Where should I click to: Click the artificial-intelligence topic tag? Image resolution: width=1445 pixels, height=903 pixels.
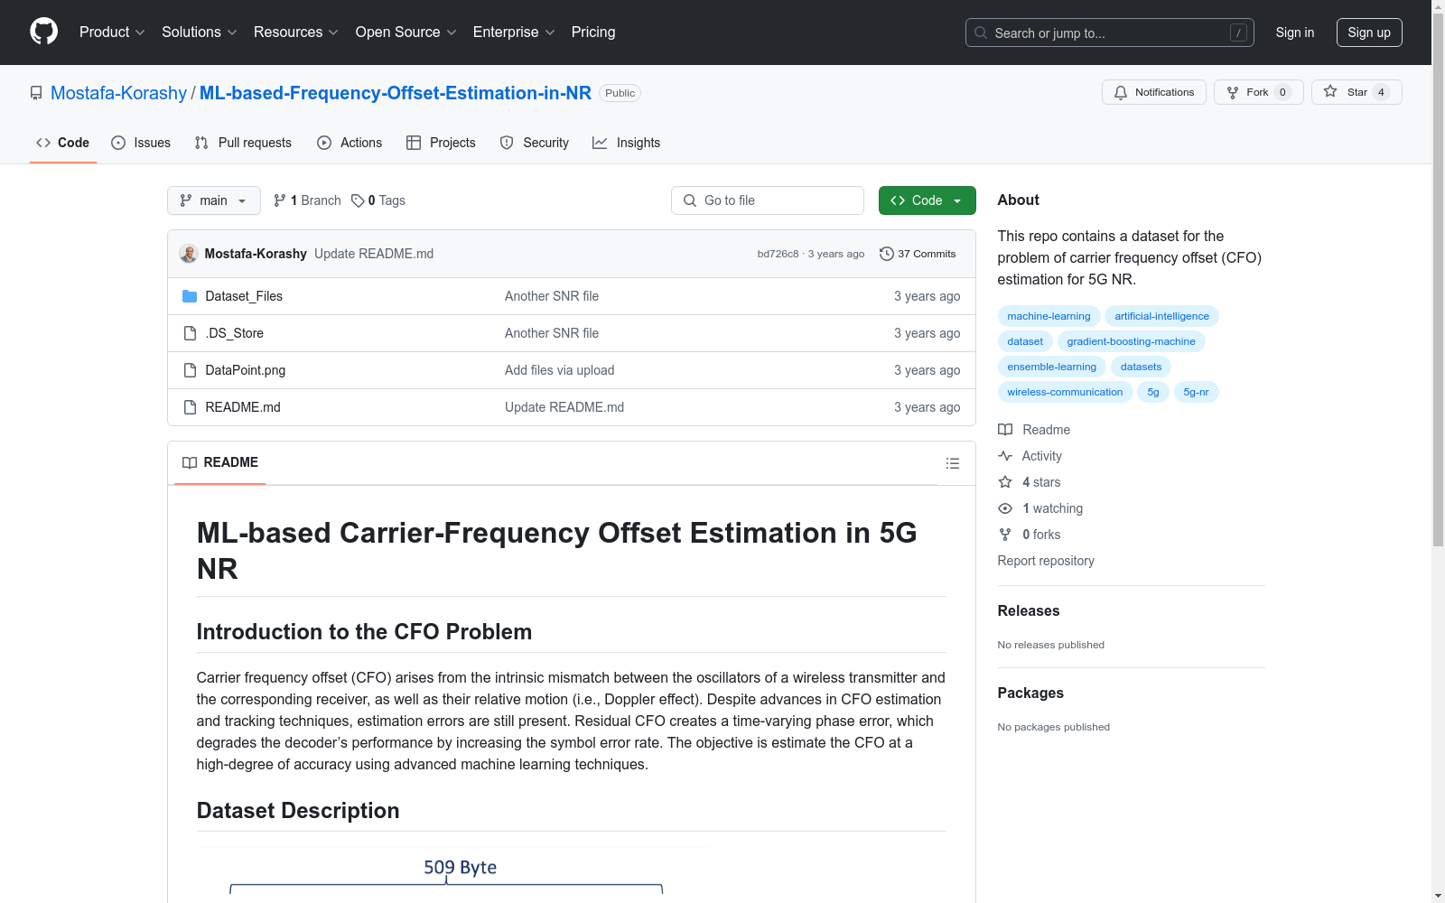click(x=1162, y=316)
